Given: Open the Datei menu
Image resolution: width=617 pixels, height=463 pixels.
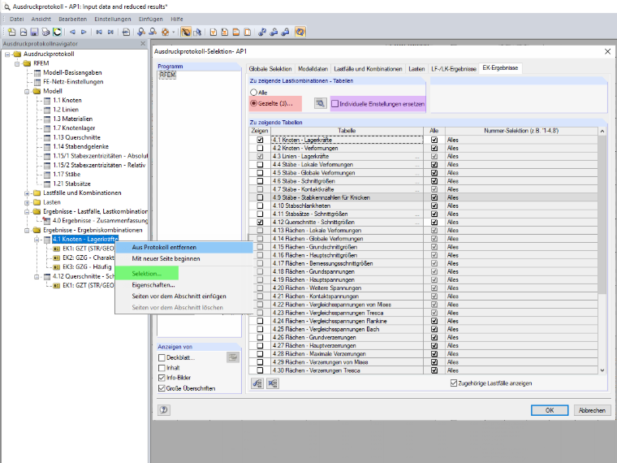Looking at the screenshot, I should 17,19.
